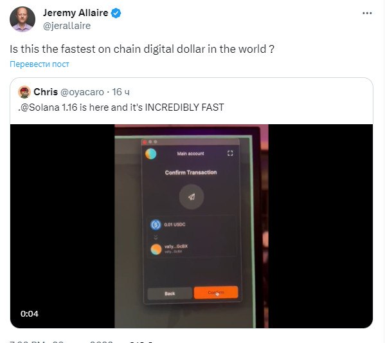Click the USDC coin icon

156,225
